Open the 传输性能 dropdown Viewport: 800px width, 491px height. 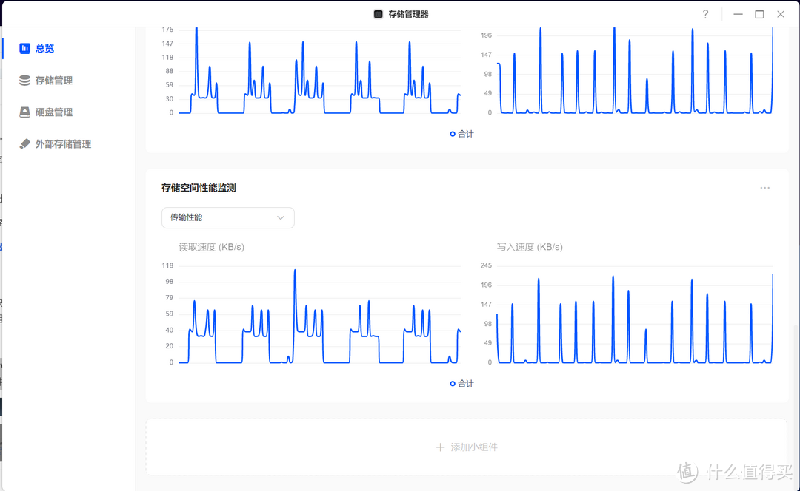click(227, 217)
